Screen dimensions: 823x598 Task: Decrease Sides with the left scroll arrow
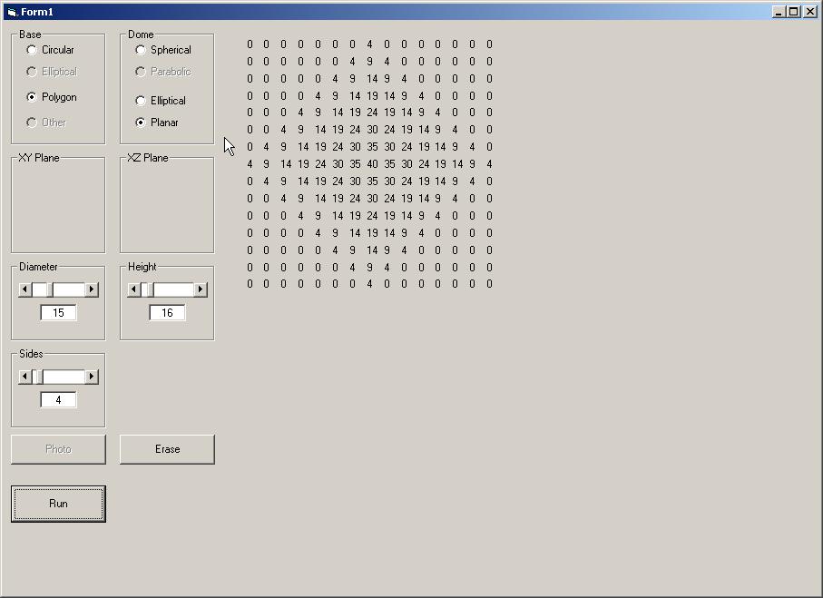click(24, 377)
